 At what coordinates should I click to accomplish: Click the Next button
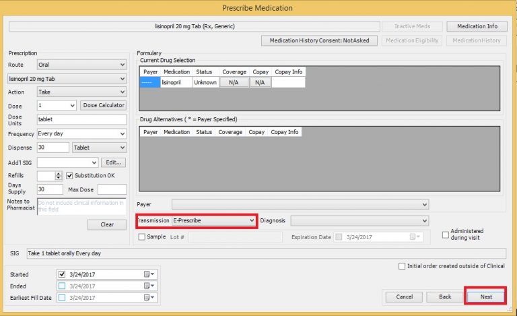point(486,296)
